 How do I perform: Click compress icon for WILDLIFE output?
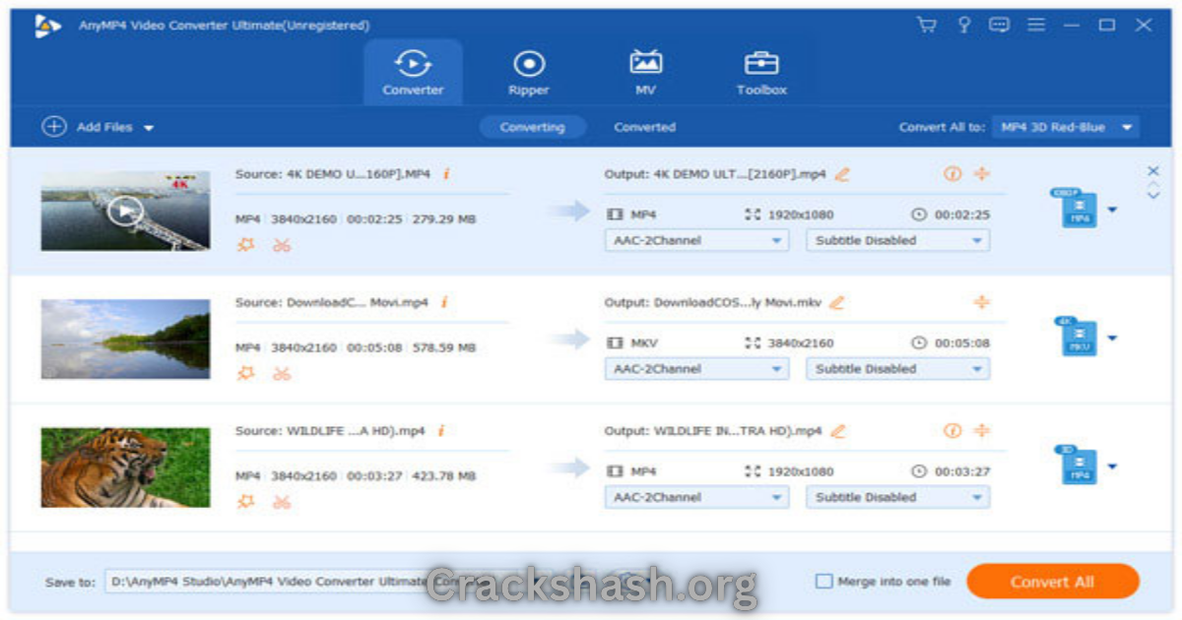(981, 431)
